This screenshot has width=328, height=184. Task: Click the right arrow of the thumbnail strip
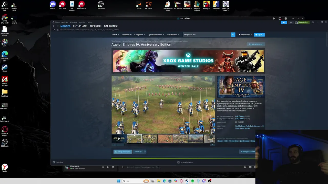(x=212, y=145)
